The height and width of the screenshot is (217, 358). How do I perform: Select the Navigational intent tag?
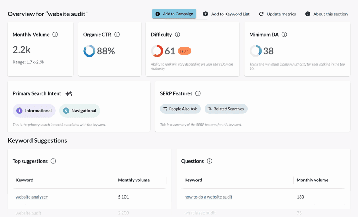(79, 111)
